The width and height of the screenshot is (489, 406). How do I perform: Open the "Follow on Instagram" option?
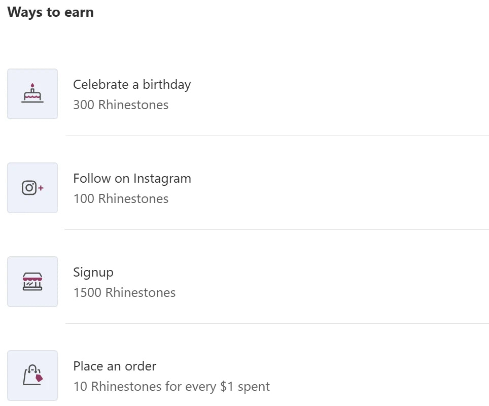[132, 178]
